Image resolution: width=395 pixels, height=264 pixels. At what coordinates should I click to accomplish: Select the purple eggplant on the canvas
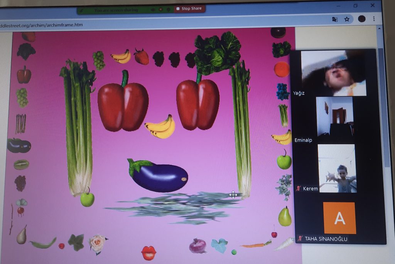[158, 175]
